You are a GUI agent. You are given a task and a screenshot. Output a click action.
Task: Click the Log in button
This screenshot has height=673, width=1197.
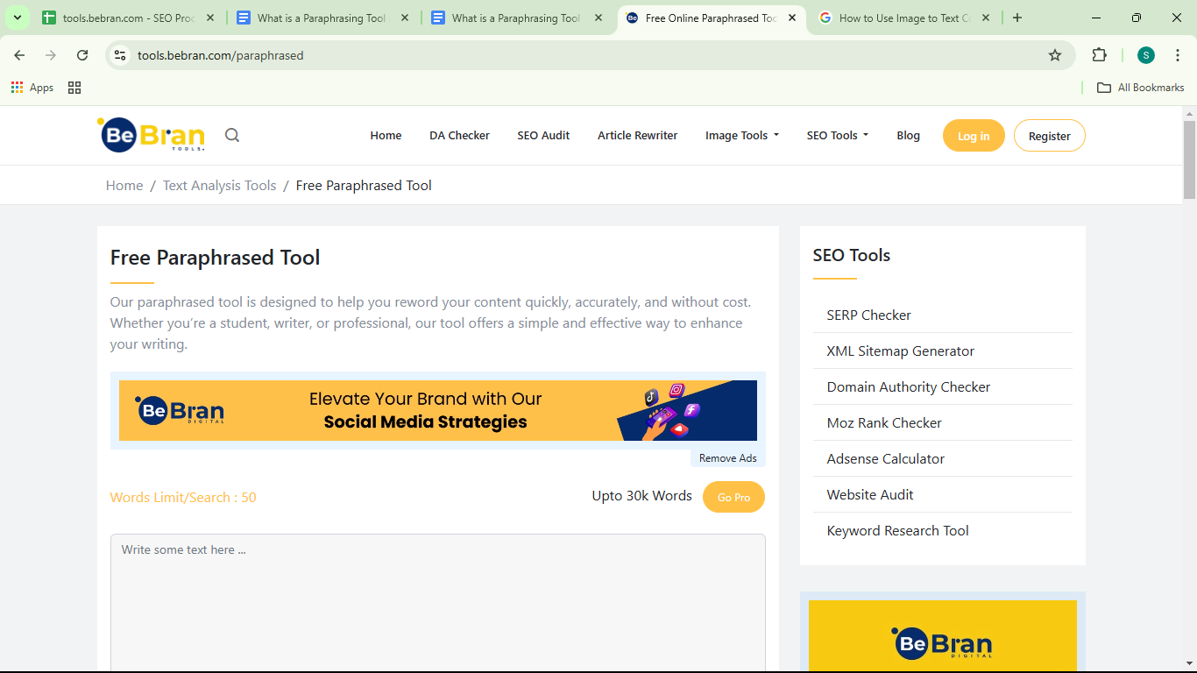point(974,136)
